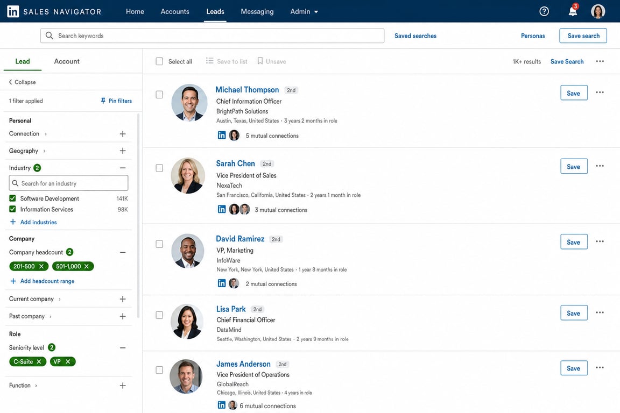The width and height of the screenshot is (620, 413).
Task: Check the Select all checkbox
Action: pos(159,61)
